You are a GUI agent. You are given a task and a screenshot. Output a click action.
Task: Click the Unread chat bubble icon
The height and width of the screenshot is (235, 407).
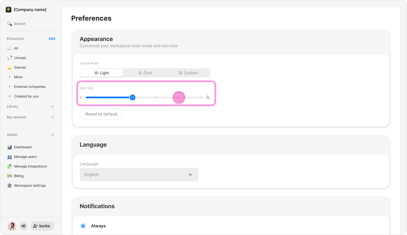pos(10,58)
